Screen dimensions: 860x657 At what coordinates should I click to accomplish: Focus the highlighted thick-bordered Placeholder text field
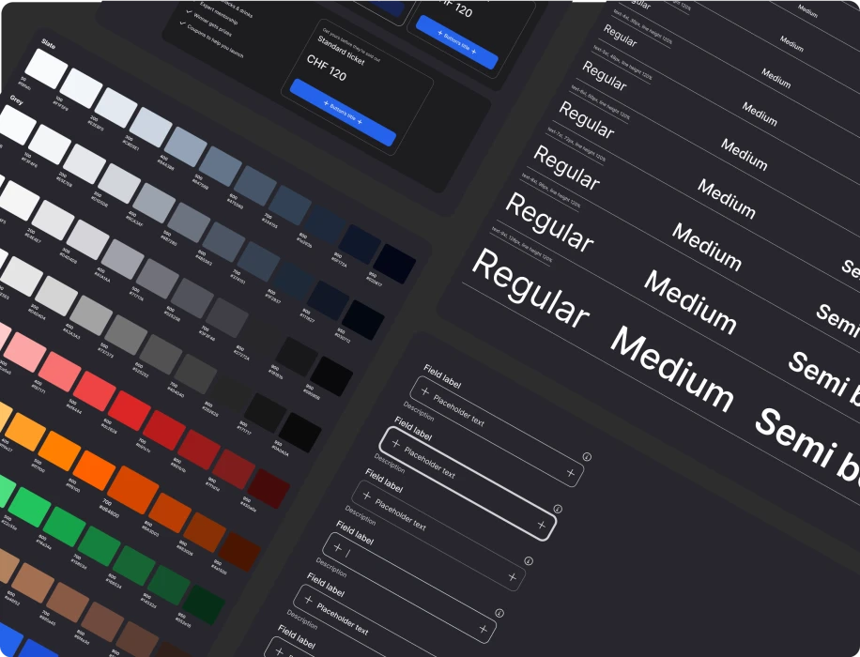(x=468, y=483)
